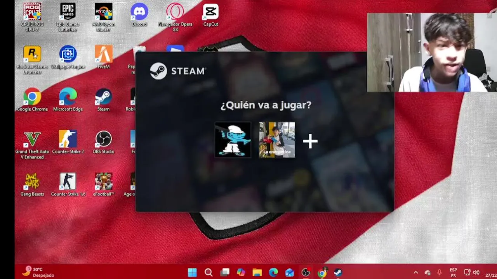Switch to OBS Studio in taskbar

306,272
